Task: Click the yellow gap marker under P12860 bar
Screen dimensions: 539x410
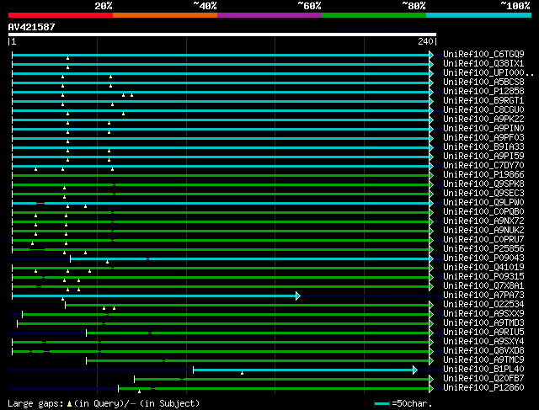Action: 139,391
